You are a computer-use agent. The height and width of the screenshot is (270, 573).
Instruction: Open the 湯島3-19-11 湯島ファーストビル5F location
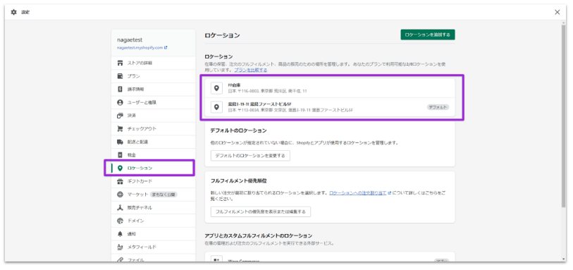point(330,107)
